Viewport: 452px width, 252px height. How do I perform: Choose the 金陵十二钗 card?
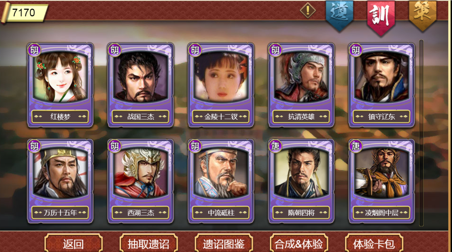pyautogui.click(x=221, y=85)
